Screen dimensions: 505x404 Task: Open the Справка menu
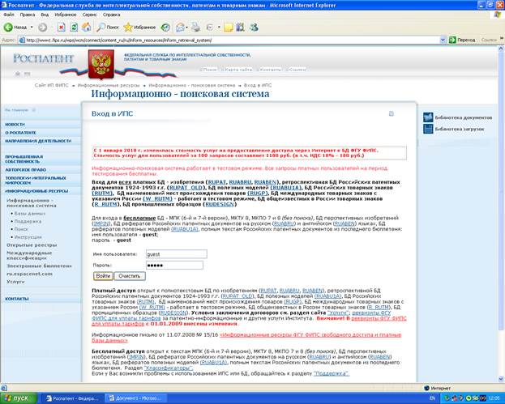[x=111, y=15]
